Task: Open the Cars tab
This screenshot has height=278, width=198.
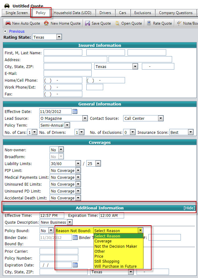Action: pos(123,13)
